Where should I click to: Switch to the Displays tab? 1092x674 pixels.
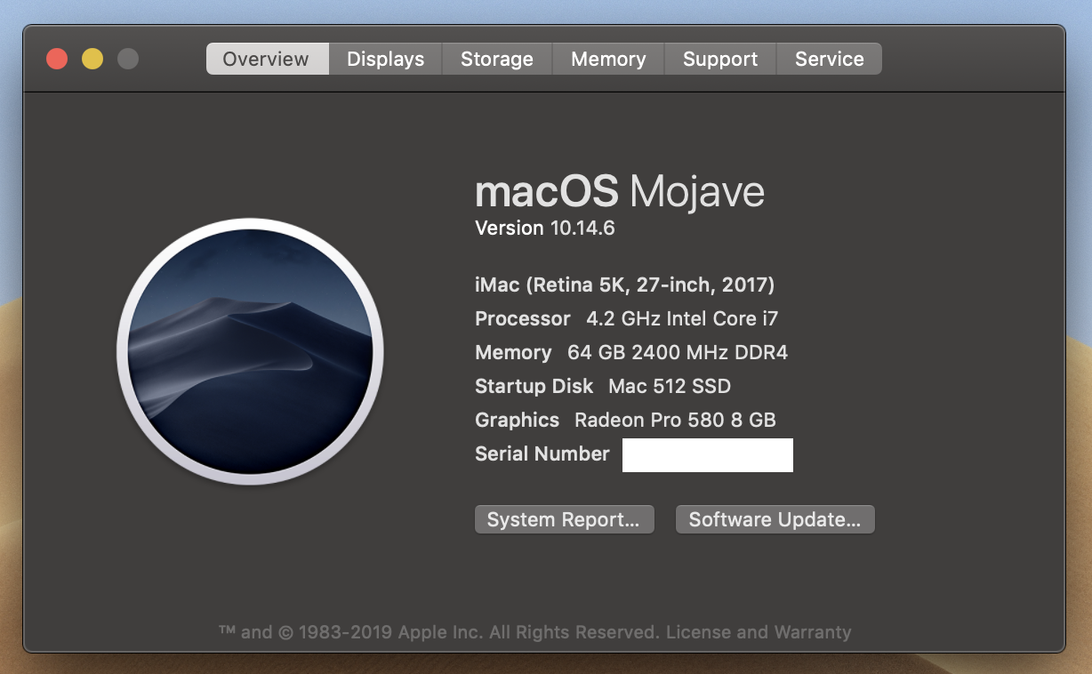385,59
